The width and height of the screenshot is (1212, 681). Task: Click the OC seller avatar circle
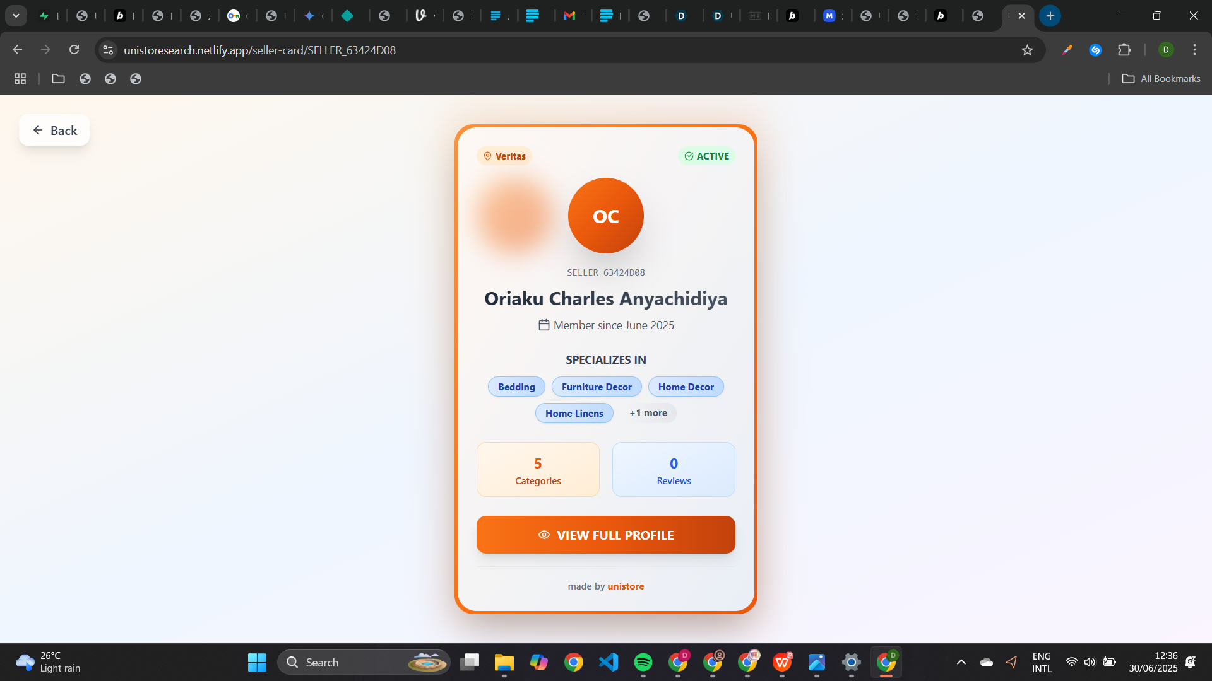pos(605,216)
